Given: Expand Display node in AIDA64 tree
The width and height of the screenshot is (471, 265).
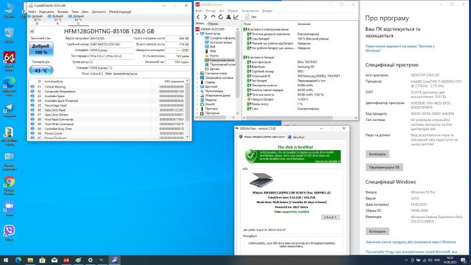Looking at the screenshot, I should [197, 86].
